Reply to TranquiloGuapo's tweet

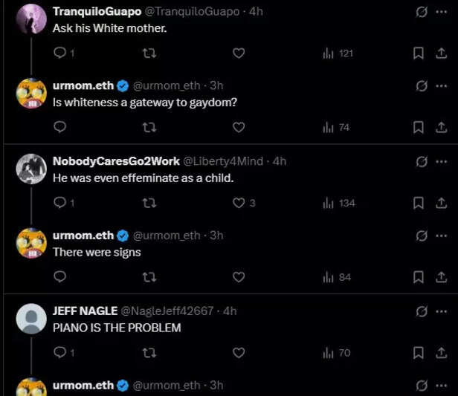[x=60, y=53]
